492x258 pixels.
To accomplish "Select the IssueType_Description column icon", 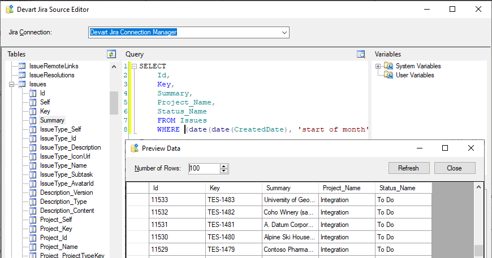I will (33, 147).
